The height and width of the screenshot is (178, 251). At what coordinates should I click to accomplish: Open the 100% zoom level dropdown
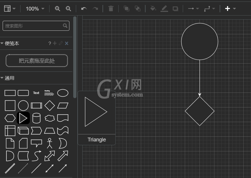35,9
